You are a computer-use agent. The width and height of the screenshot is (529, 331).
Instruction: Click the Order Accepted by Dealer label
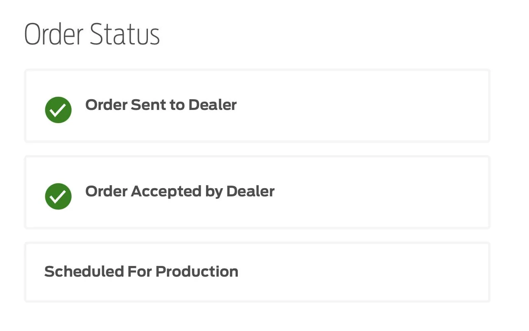(180, 191)
